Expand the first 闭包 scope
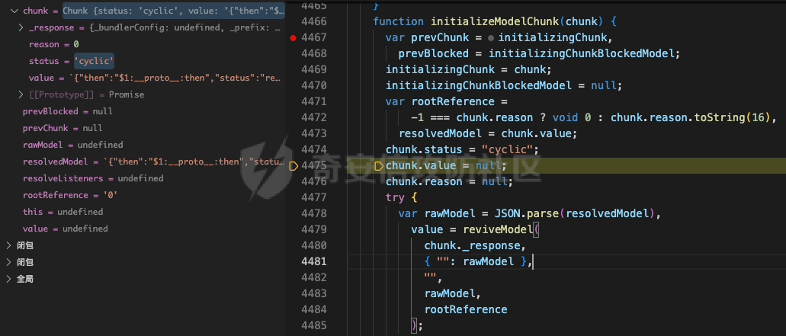This screenshot has width=786, height=336. click(8, 245)
